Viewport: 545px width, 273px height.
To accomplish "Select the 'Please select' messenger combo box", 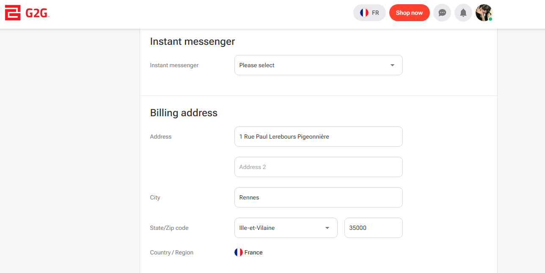I will tap(313, 65).
